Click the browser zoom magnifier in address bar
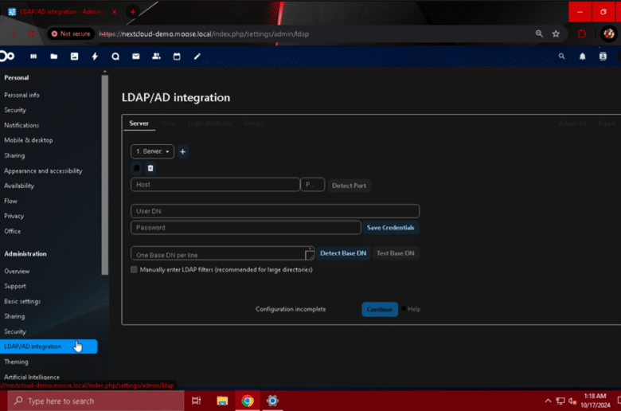Image resolution: width=621 pixels, height=411 pixels. click(539, 34)
